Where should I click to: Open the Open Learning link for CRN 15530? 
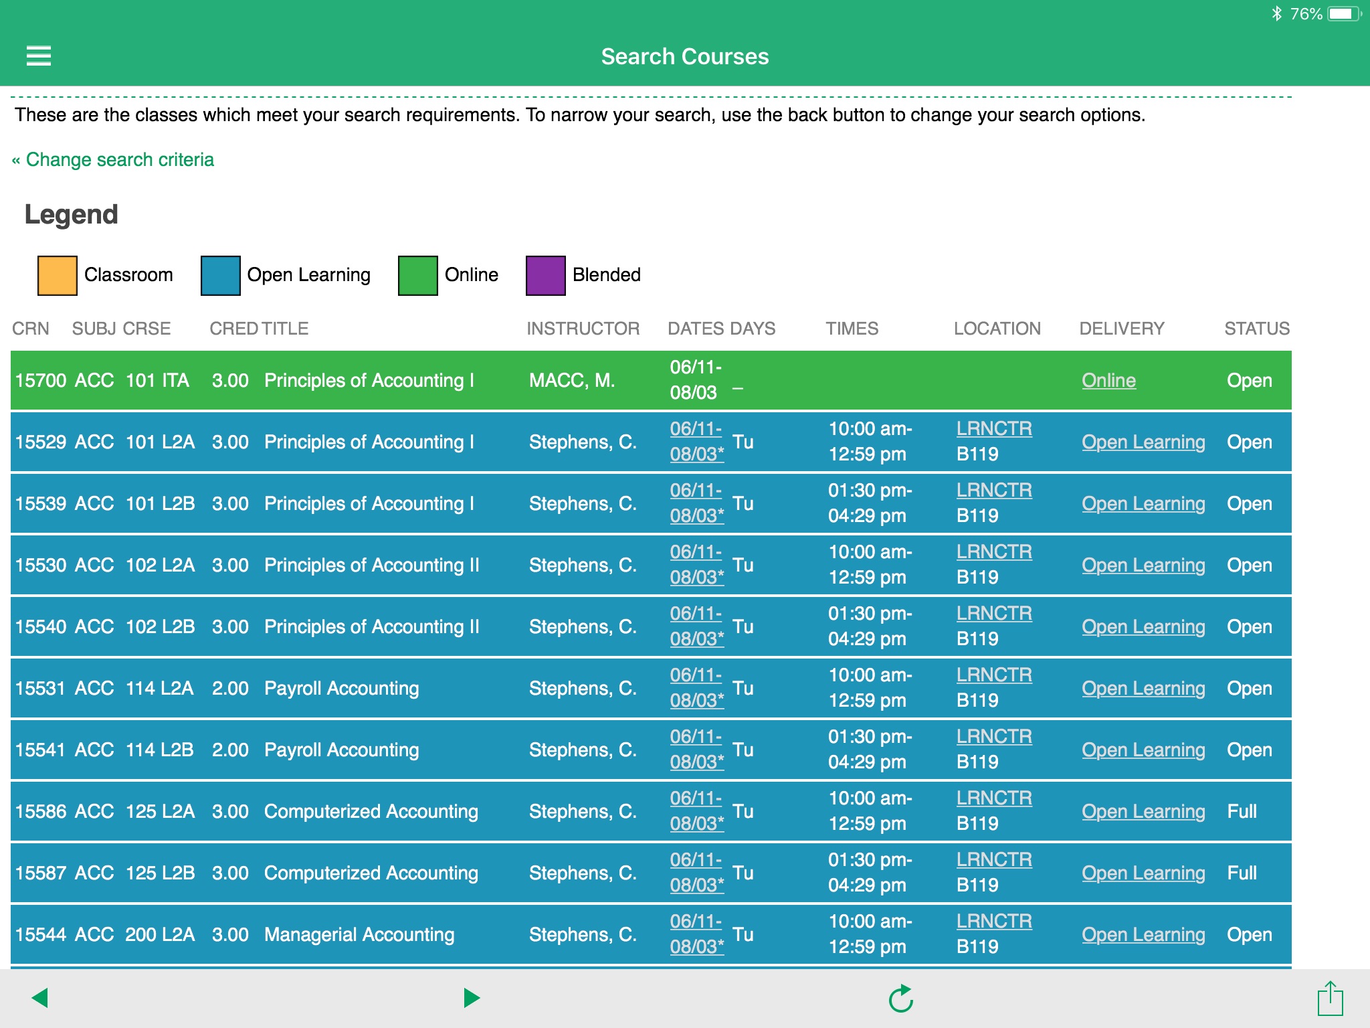[1143, 565]
